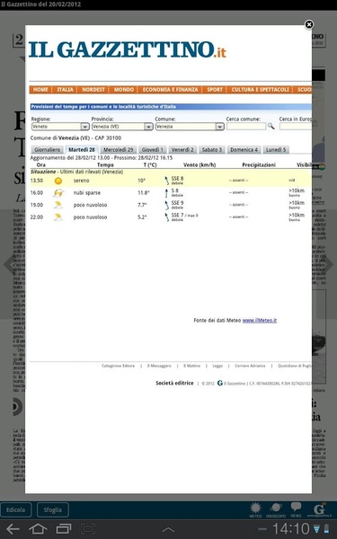Viewport: 337px width, 539px height.
Task: Tap the Android home icon
Action: click(38, 529)
